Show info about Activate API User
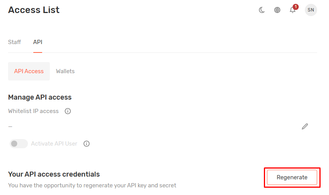Image resolution: width=329 pixels, height=195 pixels. pos(87,144)
